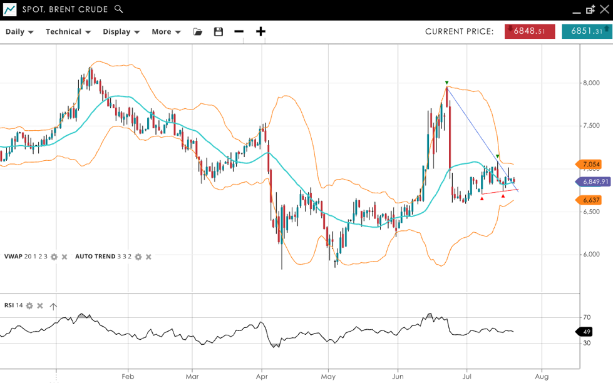613x383 pixels.
Task: Open a saved chart with the folder icon
Action: [x=198, y=32]
